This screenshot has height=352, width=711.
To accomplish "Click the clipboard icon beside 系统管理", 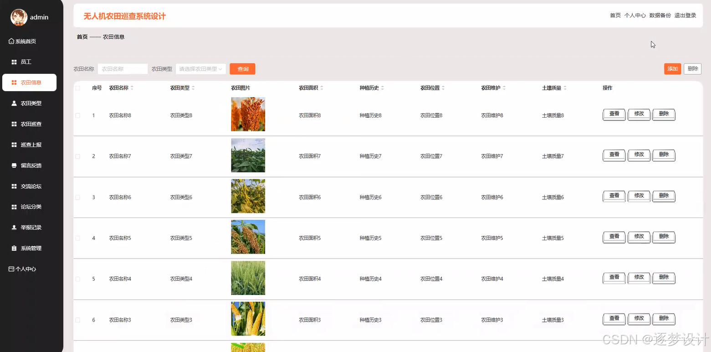I will point(14,248).
